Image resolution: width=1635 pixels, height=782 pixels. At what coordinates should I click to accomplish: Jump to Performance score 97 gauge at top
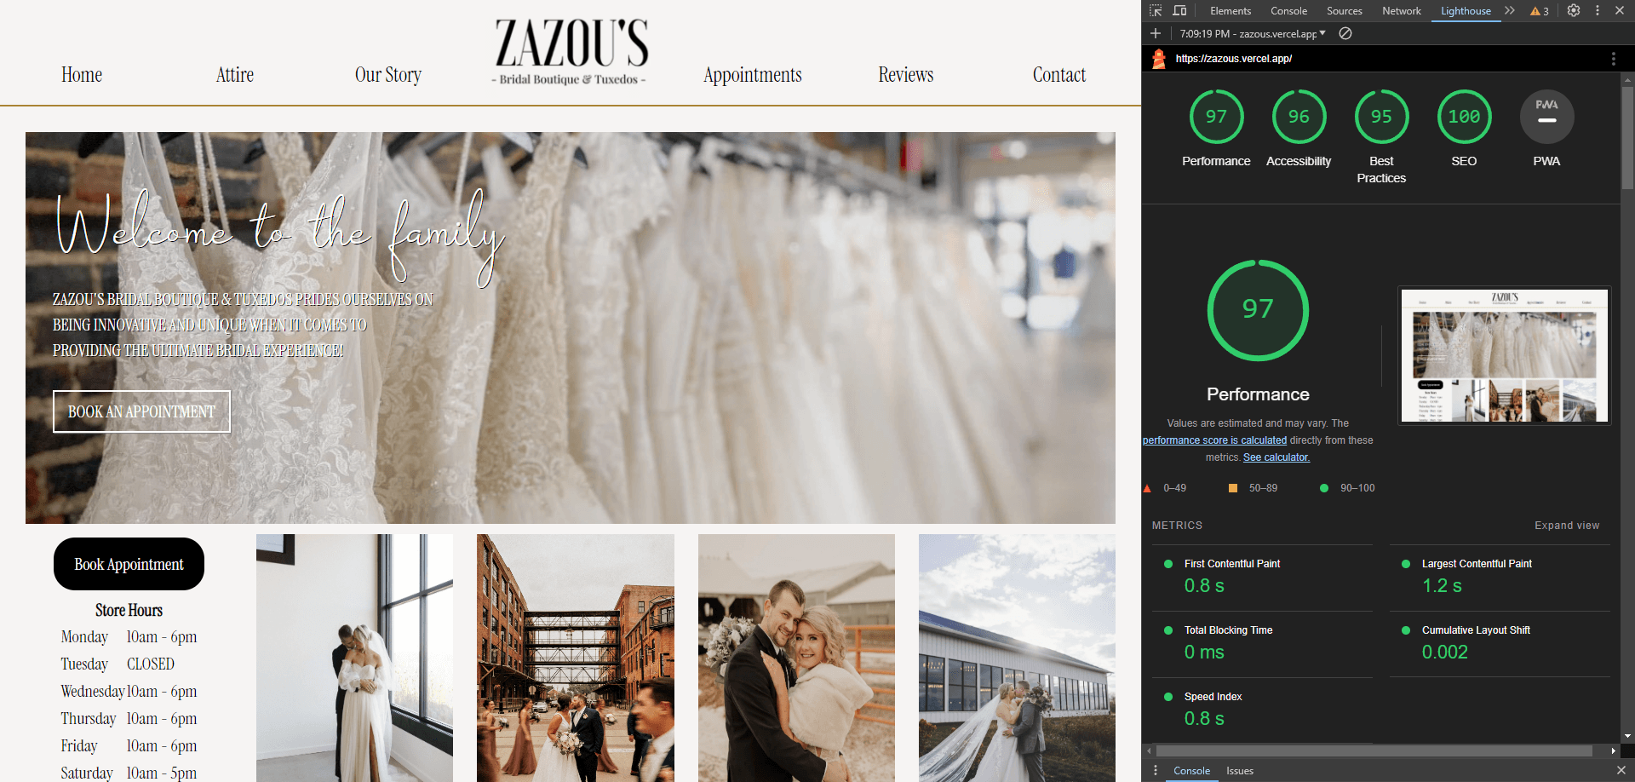pyautogui.click(x=1216, y=117)
